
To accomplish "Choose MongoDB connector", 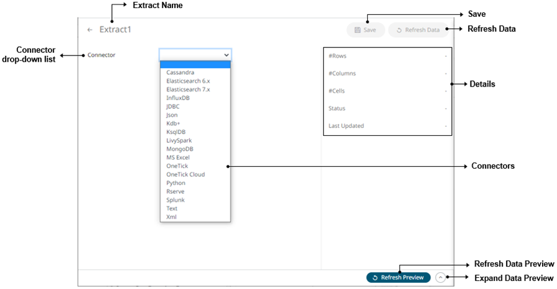I will pyautogui.click(x=195, y=149).
